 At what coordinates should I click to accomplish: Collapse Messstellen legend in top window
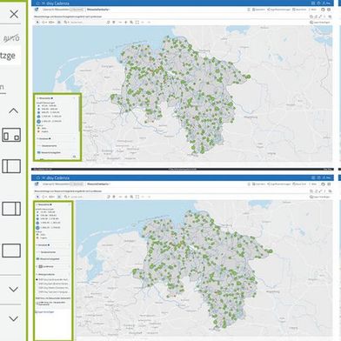click(x=37, y=98)
